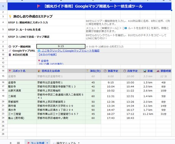Viewport: 175px width, 144px height.
Task: Select the 龍安寺 spot name cell
Action: click(x=22, y=86)
